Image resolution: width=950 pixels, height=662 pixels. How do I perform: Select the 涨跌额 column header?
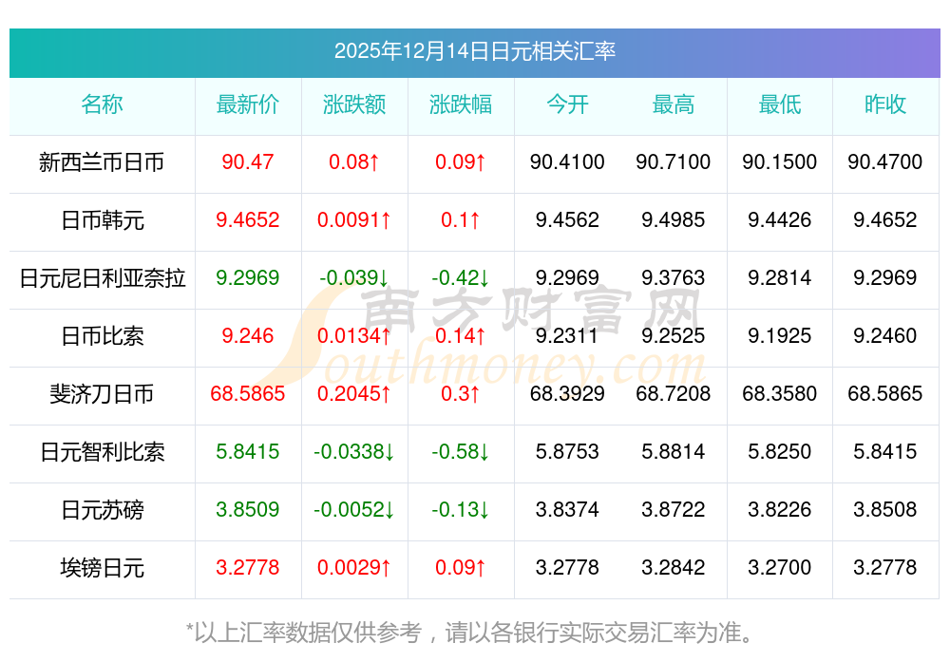coord(354,104)
